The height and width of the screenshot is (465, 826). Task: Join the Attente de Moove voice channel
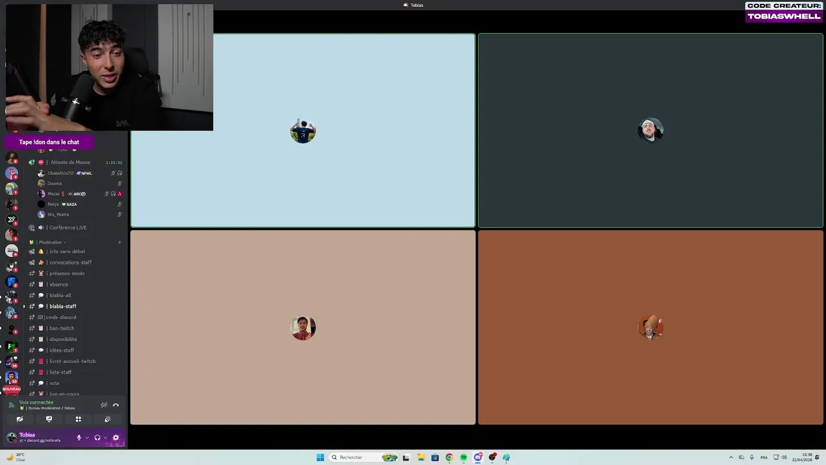coord(75,162)
